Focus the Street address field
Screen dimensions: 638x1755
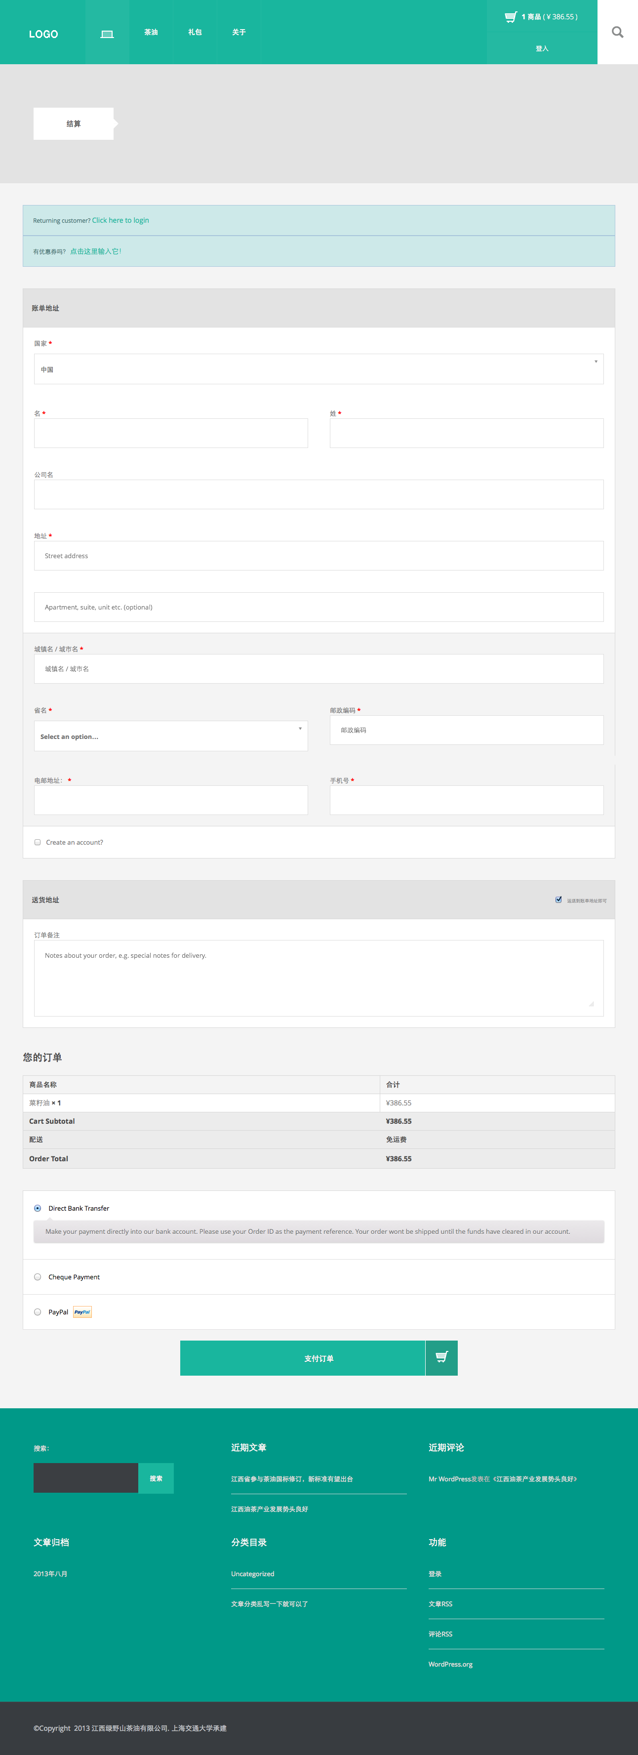point(319,556)
